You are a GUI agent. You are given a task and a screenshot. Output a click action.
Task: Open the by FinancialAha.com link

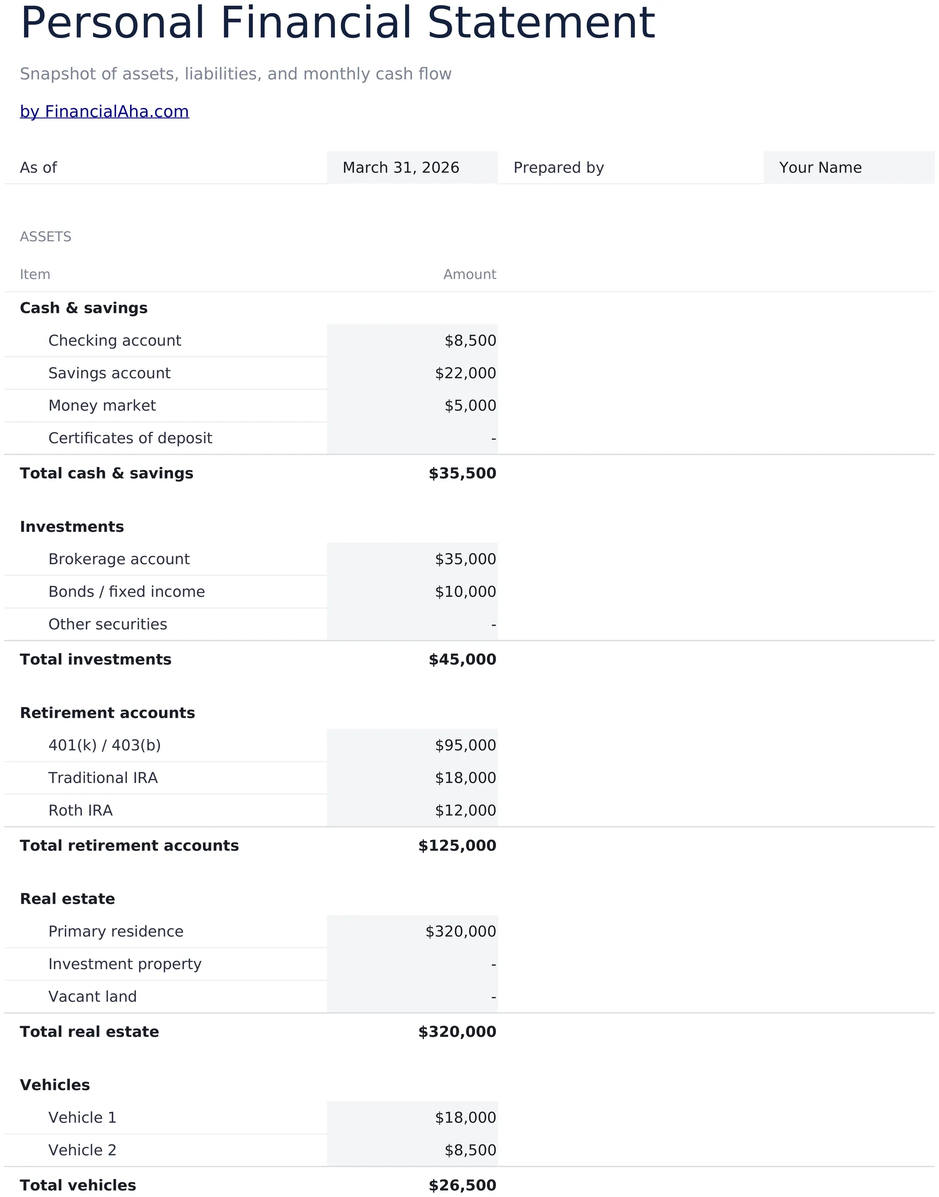pyautogui.click(x=104, y=112)
